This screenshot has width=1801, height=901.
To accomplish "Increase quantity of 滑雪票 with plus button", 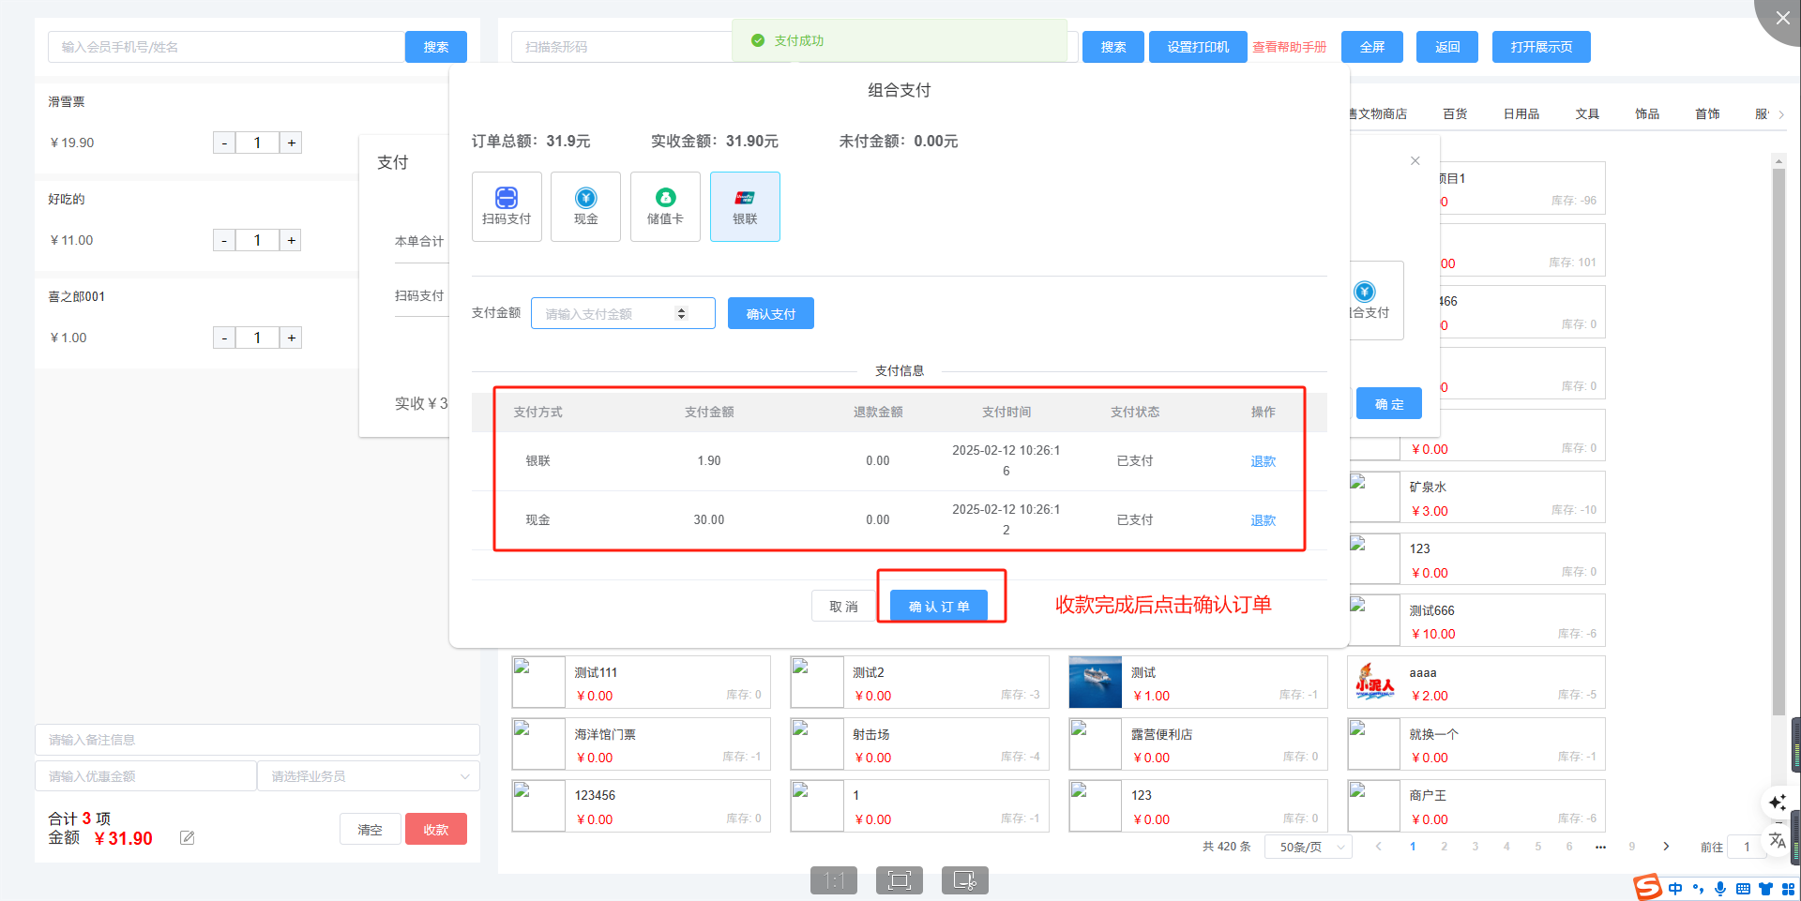I will (x=292, y=143).
